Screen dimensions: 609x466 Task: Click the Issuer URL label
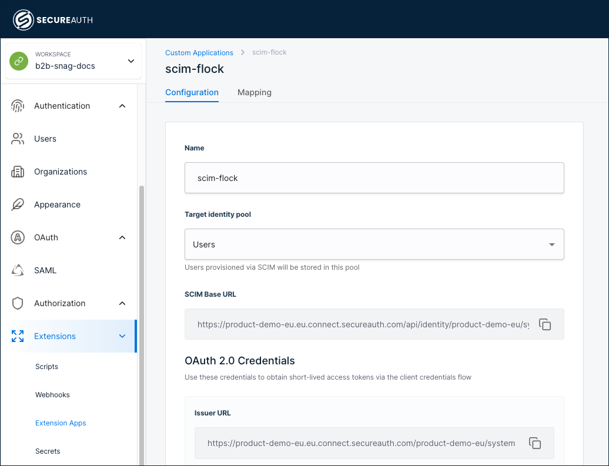(212, 413)
